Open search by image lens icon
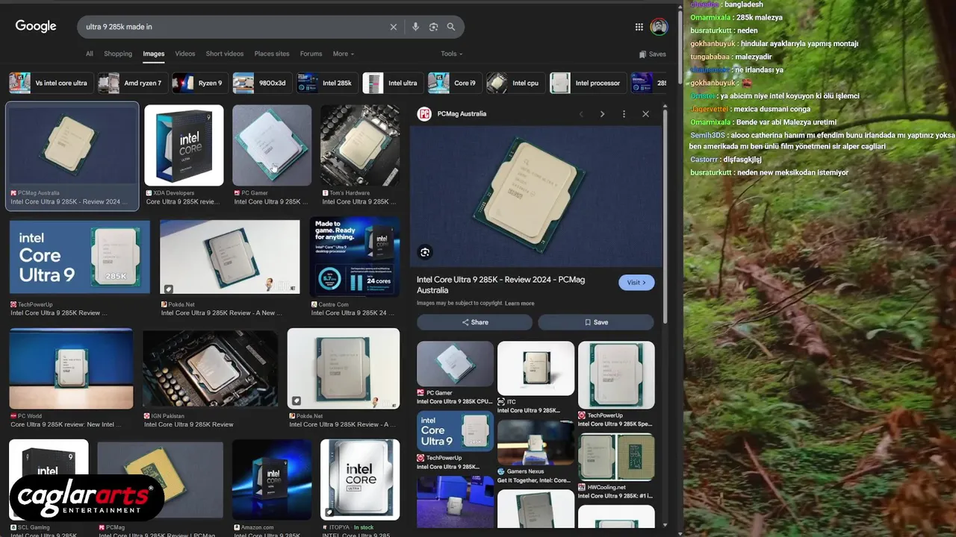Screen dimensions: 956x537 [x=433, y=27]
